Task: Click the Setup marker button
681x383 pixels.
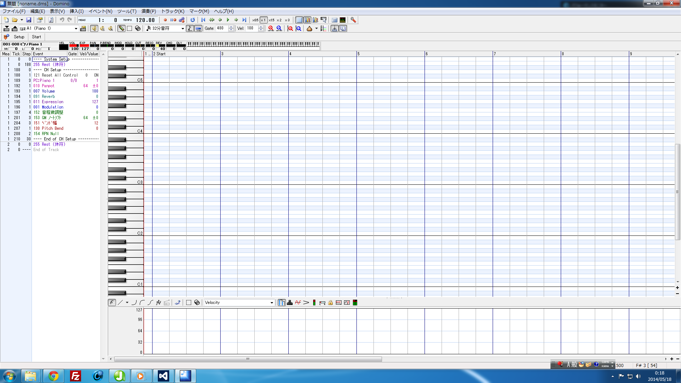Action: pyautogui.click(x=19, y=37)
